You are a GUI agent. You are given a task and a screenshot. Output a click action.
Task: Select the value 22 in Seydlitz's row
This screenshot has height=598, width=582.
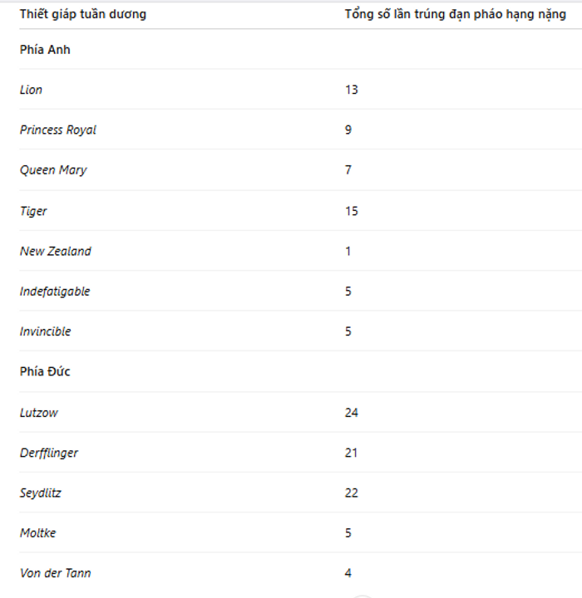point(352,493)
